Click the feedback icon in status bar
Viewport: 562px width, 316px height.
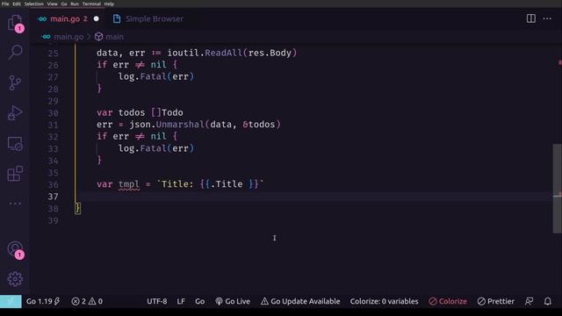(529, 301)
